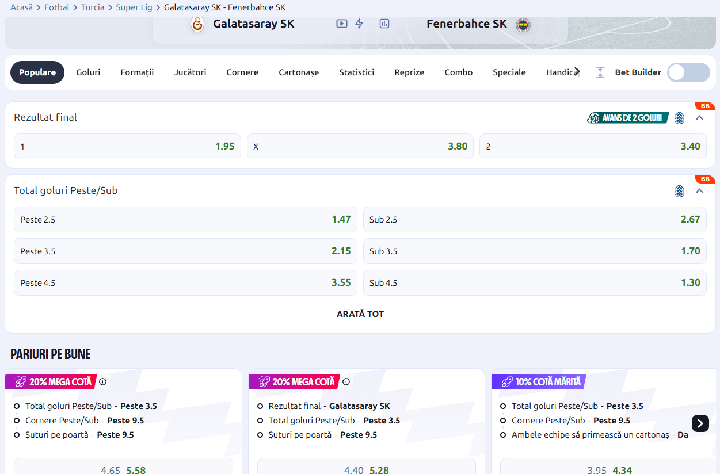Click first card's Cornere Peste/Sub Peste 9.5
The width and height of the screenshot is (720, 474).
(x=85, y=421)
